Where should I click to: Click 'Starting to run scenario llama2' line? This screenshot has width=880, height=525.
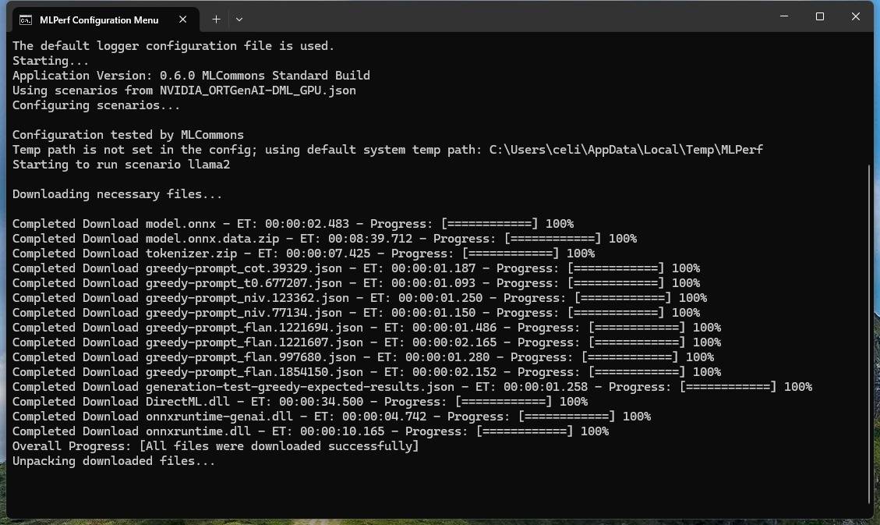click(121, 165)
